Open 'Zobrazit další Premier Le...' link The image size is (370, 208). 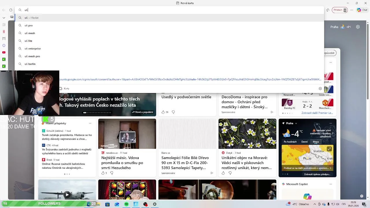(317, 113)
